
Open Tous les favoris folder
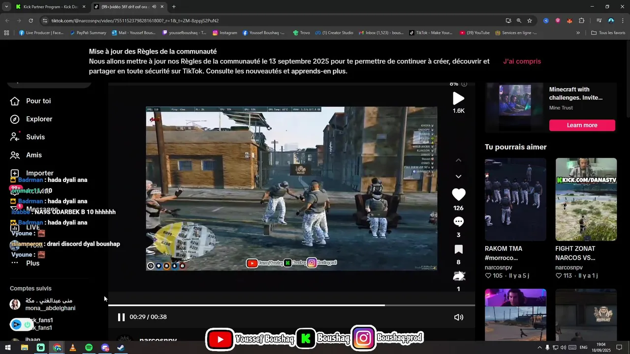click(x=608, y=33)
